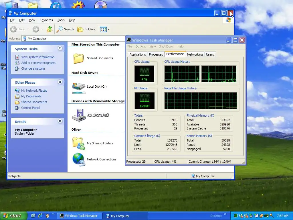Screen dimensions: 293x220
Task: Click third Quick Launch icon
Action: (x=47, y=216)
